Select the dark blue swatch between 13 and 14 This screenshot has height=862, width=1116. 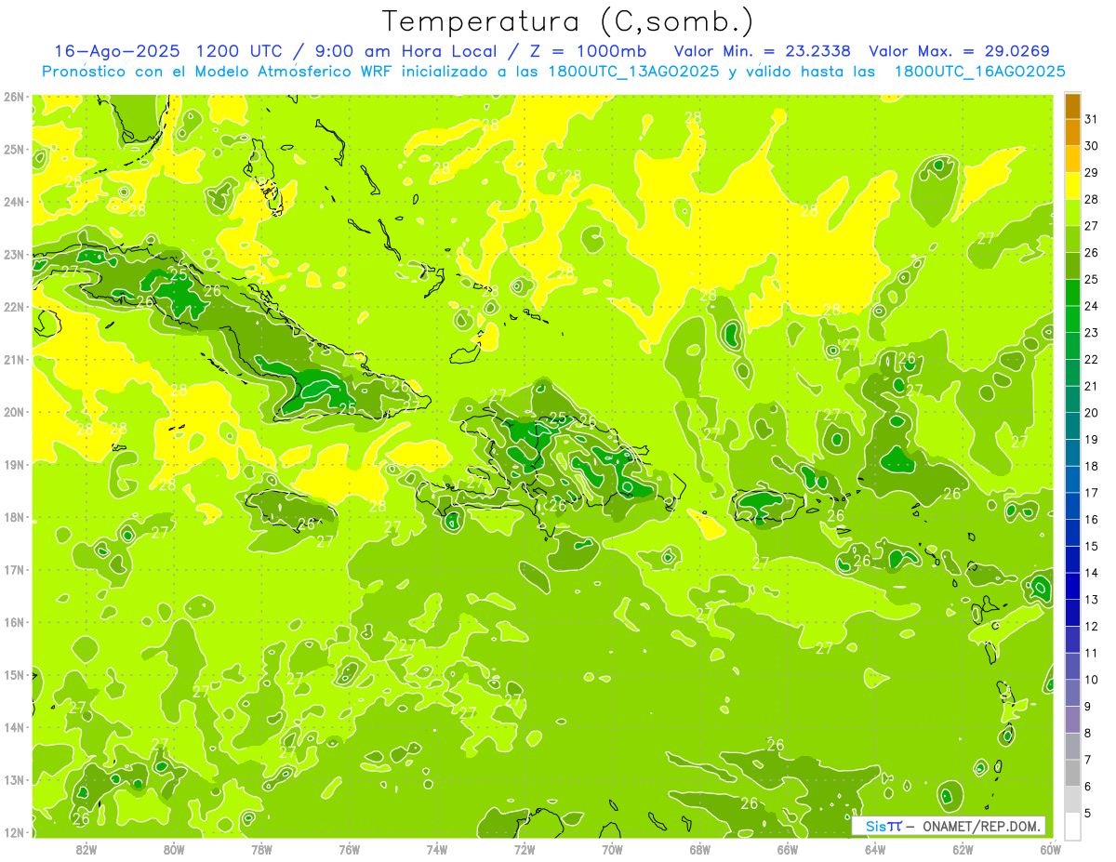click(x=1072, y=586)
